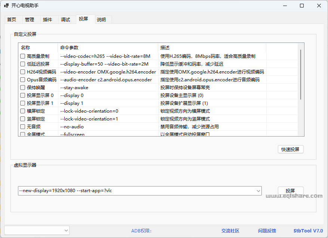
Task: Enable H264视频编码 encoding
Action: [22, 72]
